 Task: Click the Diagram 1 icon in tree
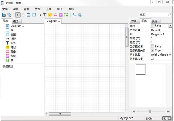pos(7,26)
